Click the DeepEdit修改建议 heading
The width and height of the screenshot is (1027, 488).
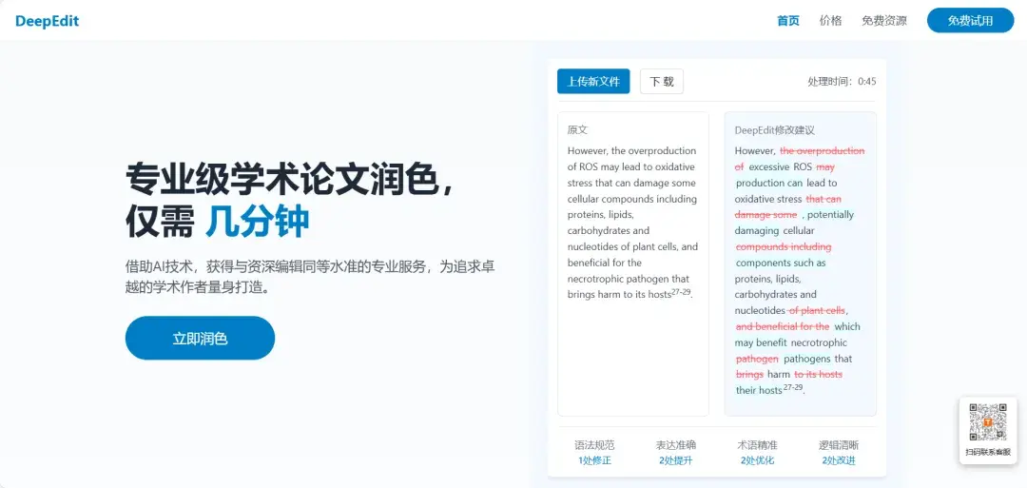click(774, 130)
